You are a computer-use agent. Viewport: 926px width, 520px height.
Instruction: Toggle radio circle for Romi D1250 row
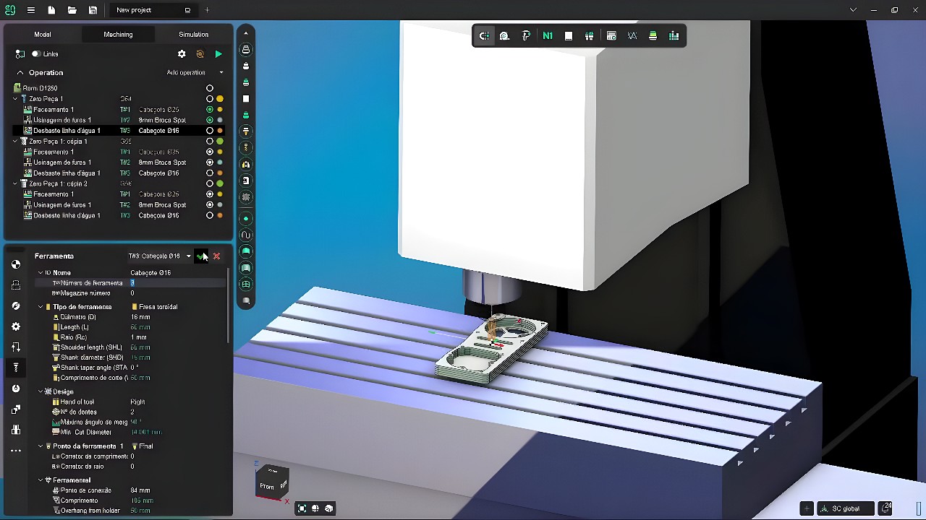pos(210,88)
